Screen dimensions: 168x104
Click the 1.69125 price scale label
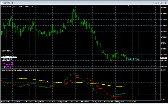(164, 67)
